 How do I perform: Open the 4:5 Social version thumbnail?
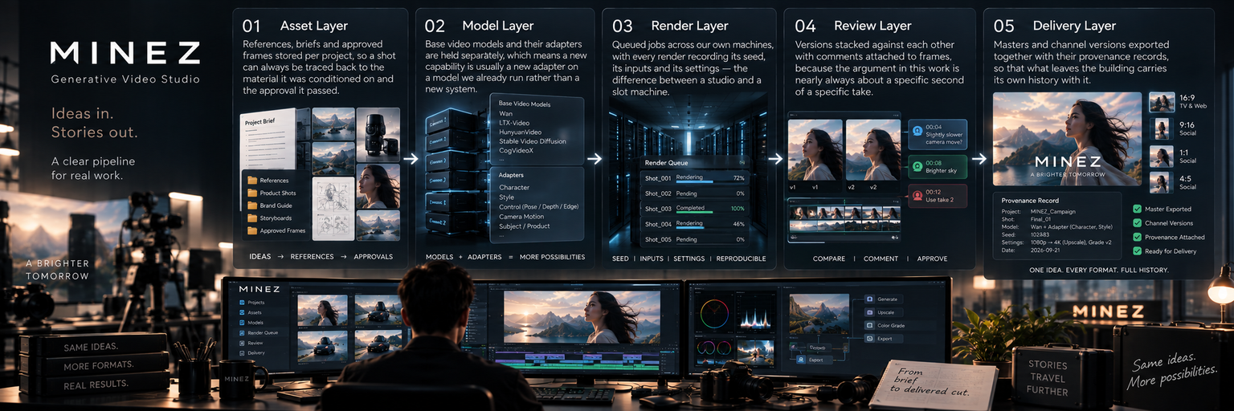[1161, 183]
